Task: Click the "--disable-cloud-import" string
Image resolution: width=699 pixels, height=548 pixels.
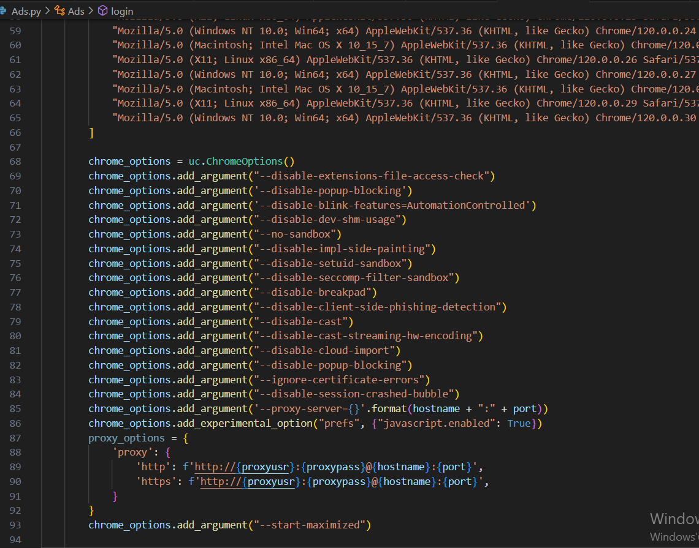Action: (324, 351)
